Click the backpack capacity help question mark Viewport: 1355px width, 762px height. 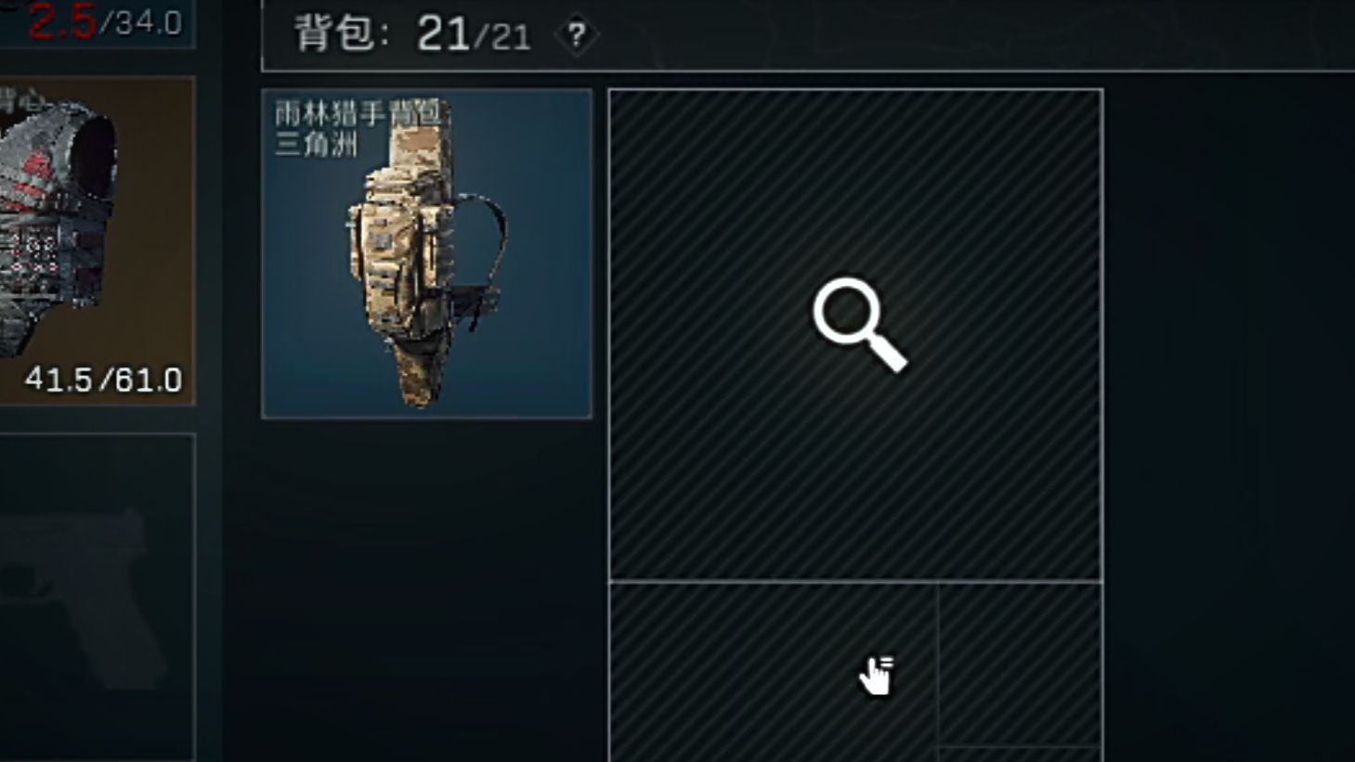pyautogui.click(x=577, y=35)
